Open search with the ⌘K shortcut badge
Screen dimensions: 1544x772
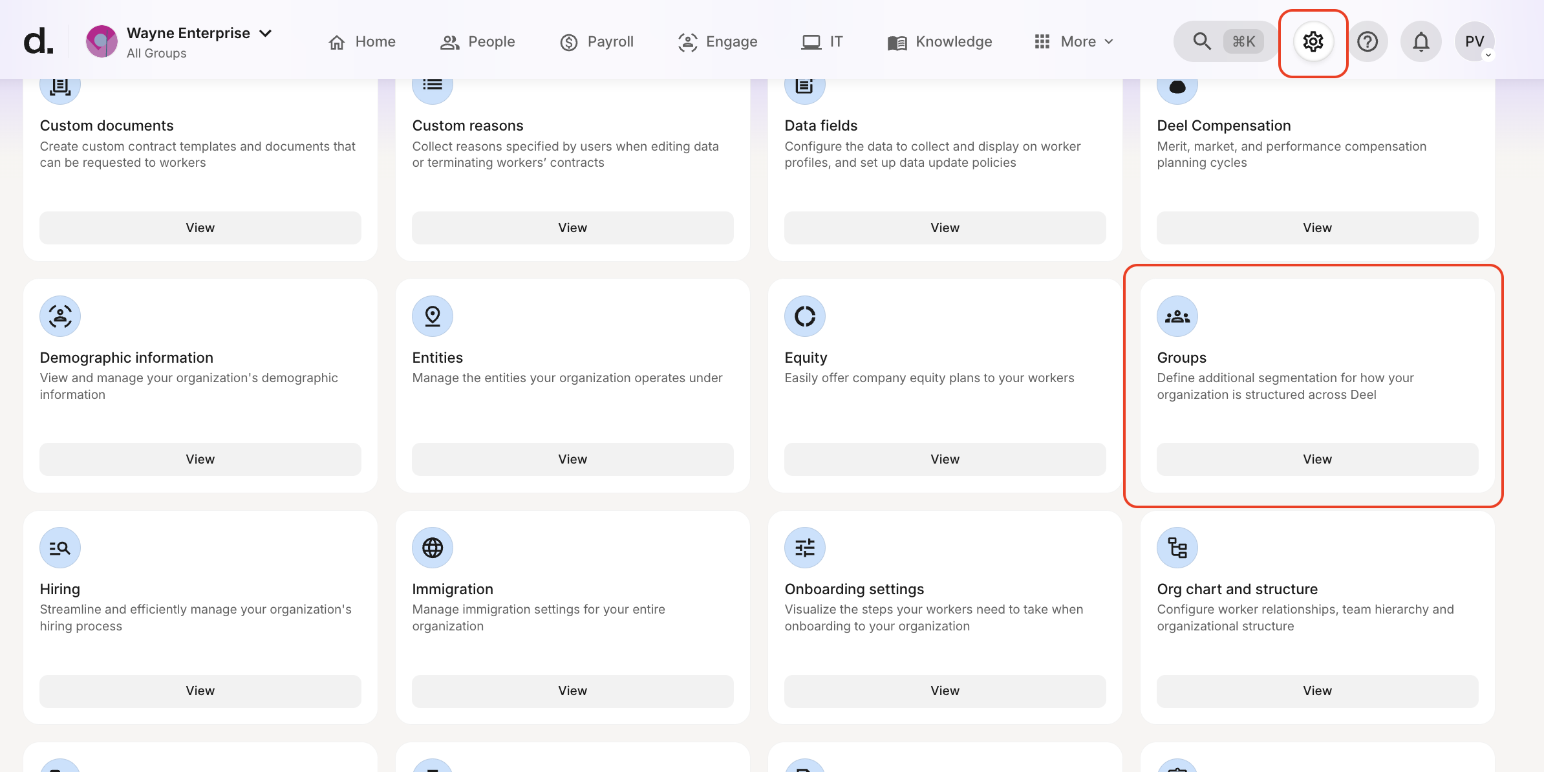[x=1243, y=42]
